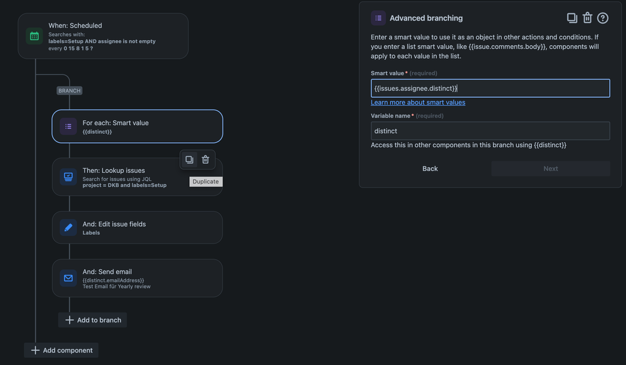
Task: Delete Advanced branching using the trash icon
Action: tap(587, 18)
